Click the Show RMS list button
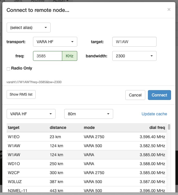Image resolution: width=178 pixels, height=195 pixels. coord(21,94)
